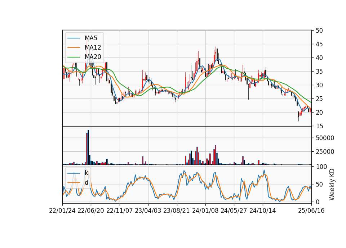Click the 24/05/27 date axis label
The width and height of the screenshot is (346, 248).
234,211
